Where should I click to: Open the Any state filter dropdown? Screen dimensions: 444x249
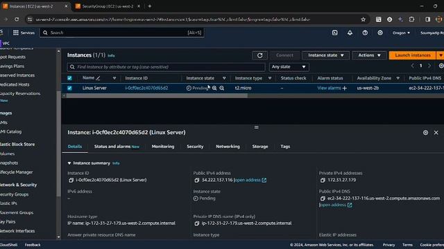pos(289,67)
